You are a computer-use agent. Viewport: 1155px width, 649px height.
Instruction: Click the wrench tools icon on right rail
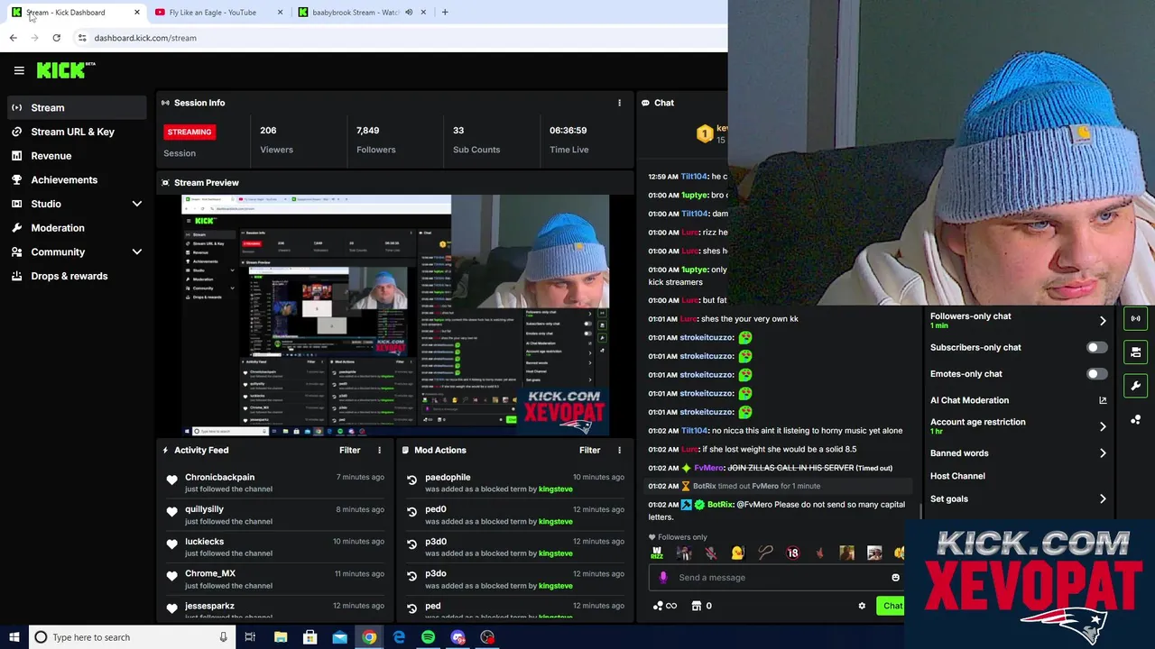[1136, 386]
